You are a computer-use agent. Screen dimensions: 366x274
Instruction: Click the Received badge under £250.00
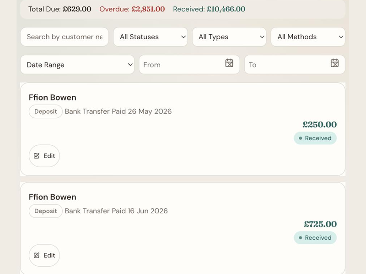coord(315,138)
